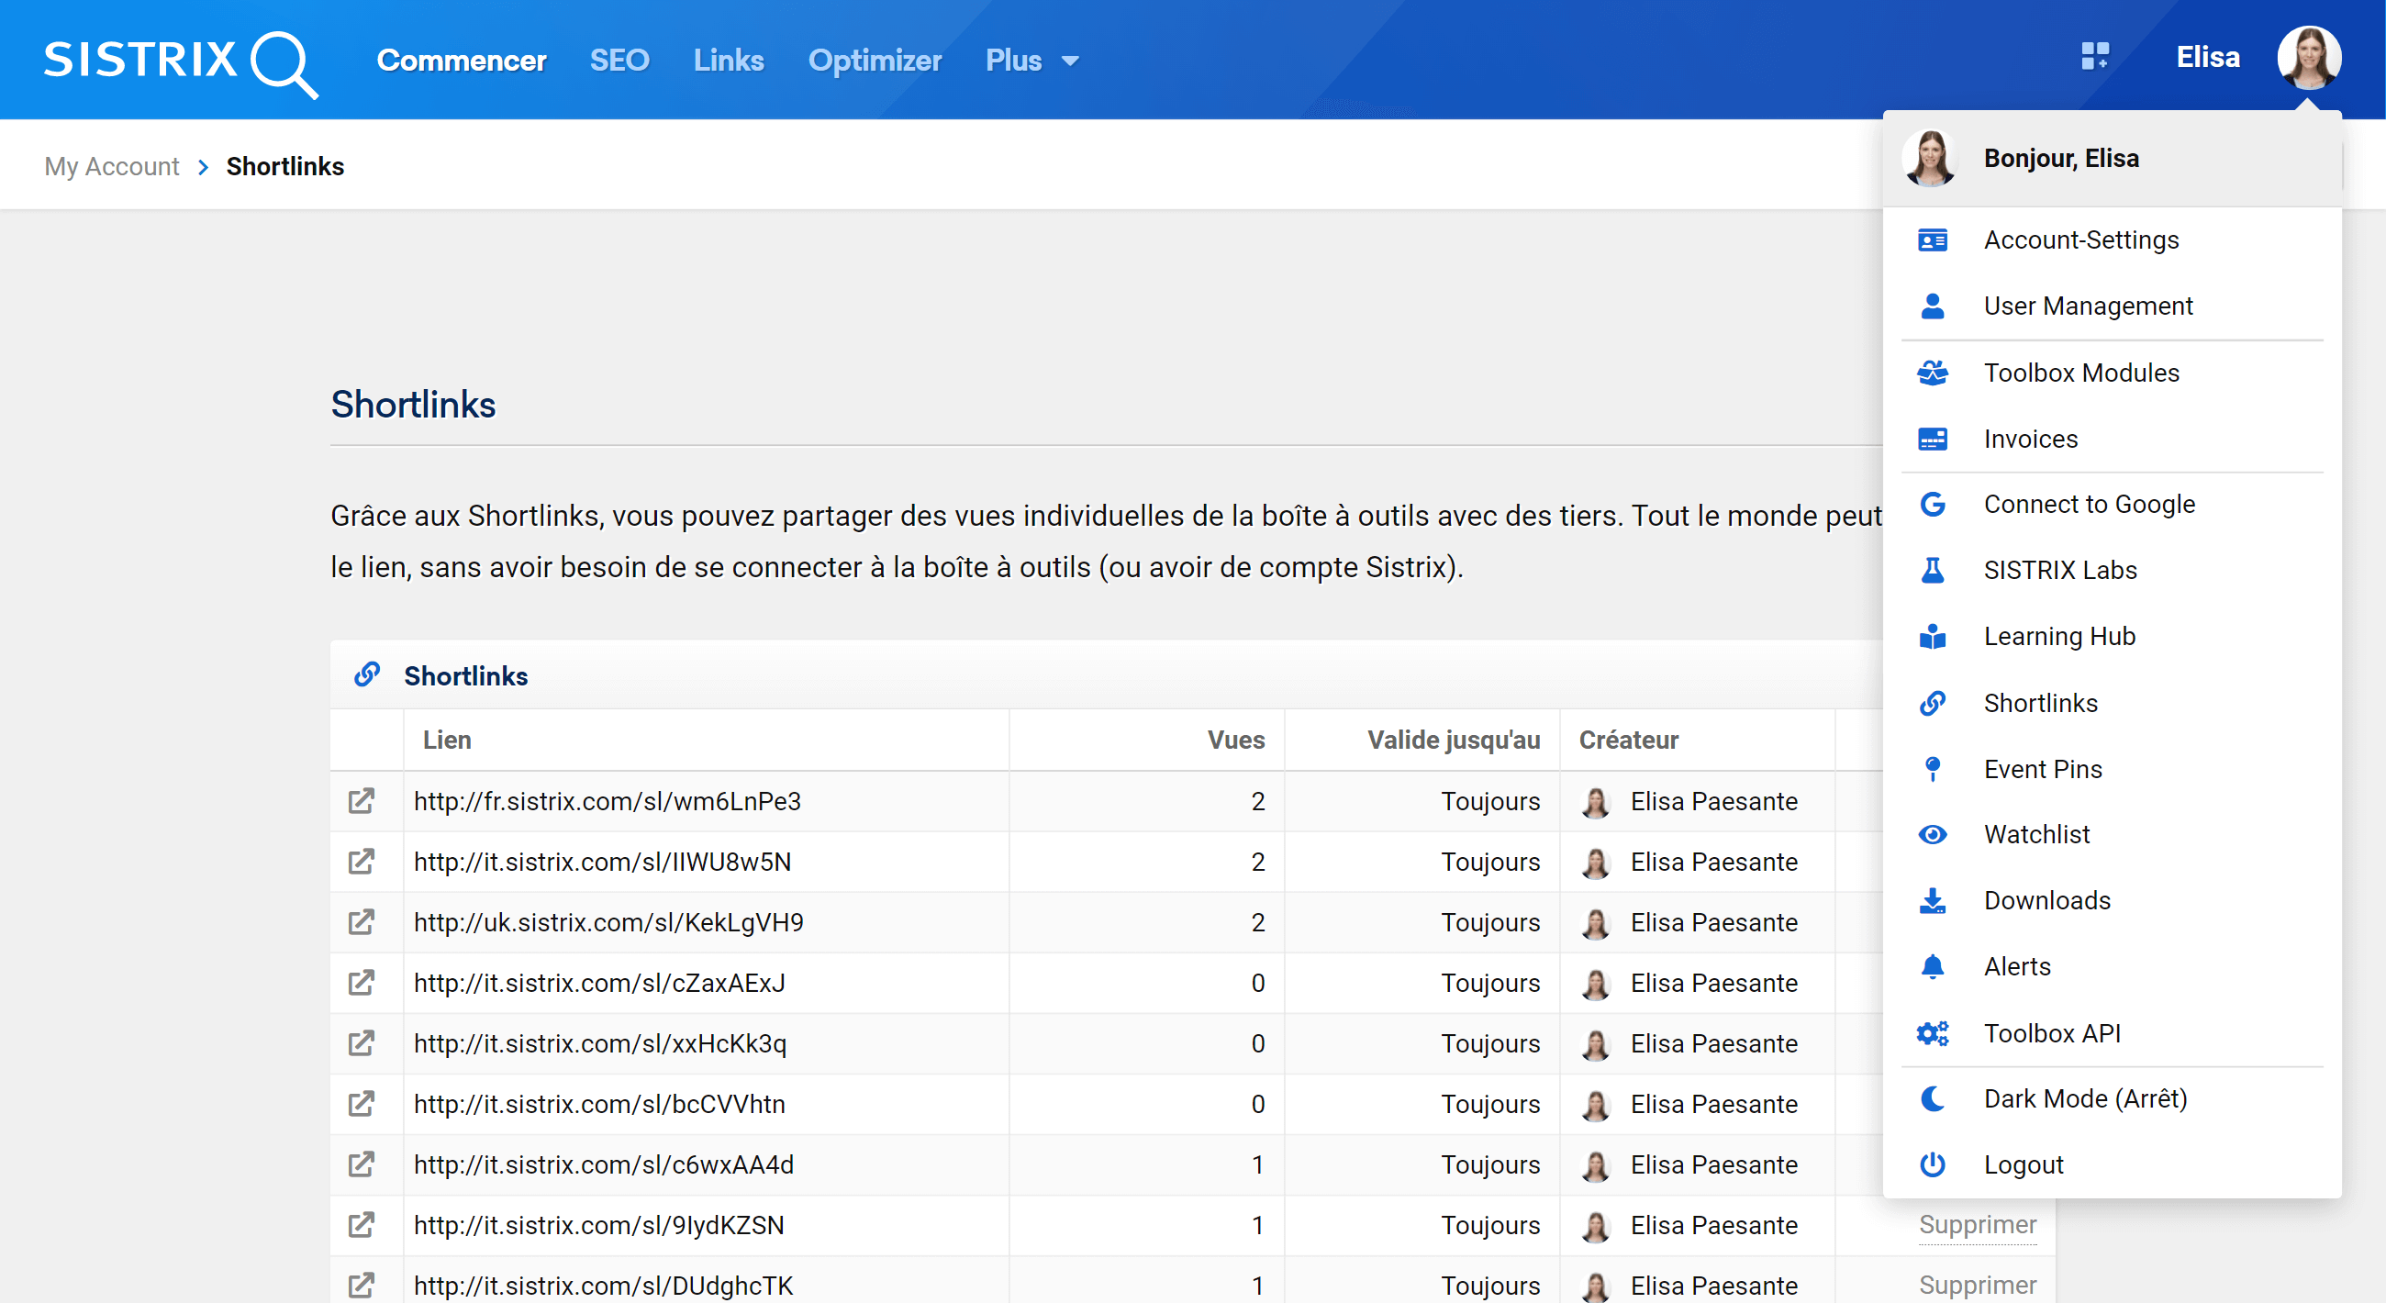This screenshot has height=1303, width=2386.
Task: Open the Optimizer nav item
Action: pos(875,61)
